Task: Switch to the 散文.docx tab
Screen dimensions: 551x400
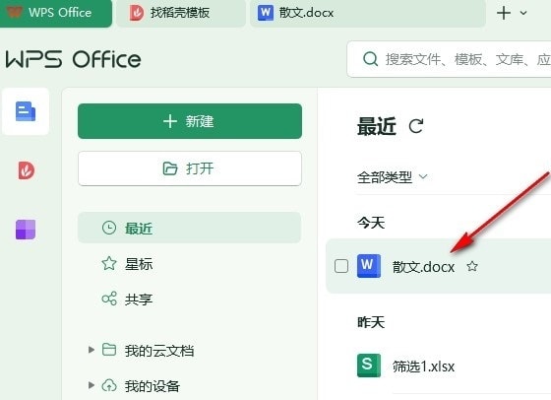Action: 368,13
